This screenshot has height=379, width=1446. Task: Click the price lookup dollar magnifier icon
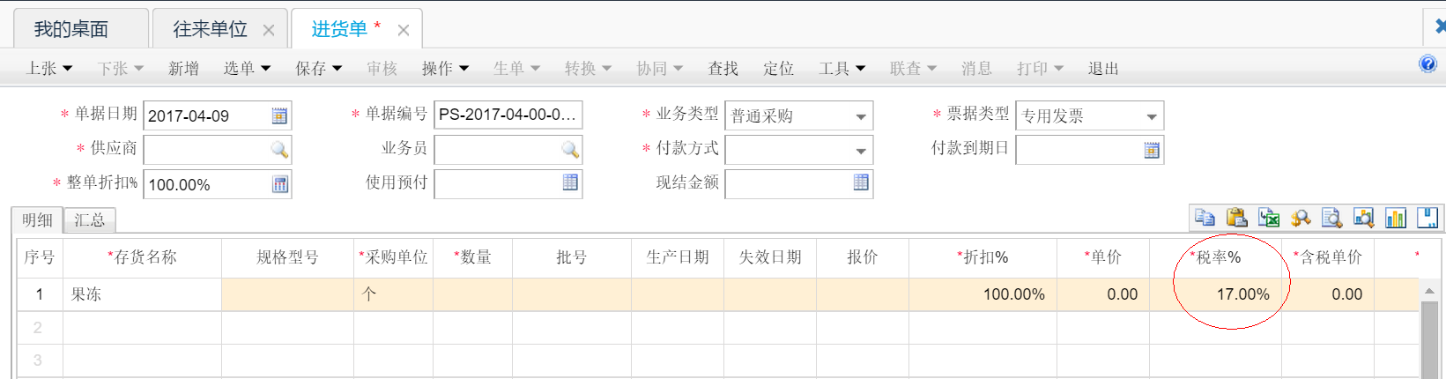[x=1301, y=217]
